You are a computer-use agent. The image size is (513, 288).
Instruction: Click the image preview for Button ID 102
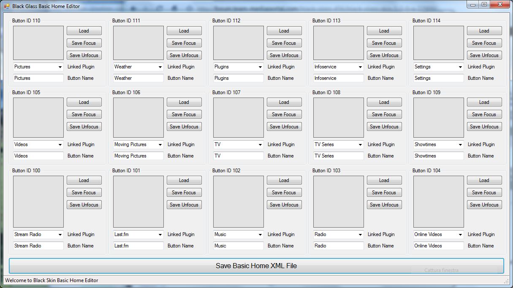point(239,202)
